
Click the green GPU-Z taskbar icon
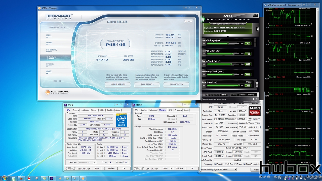tap(67, 178)
